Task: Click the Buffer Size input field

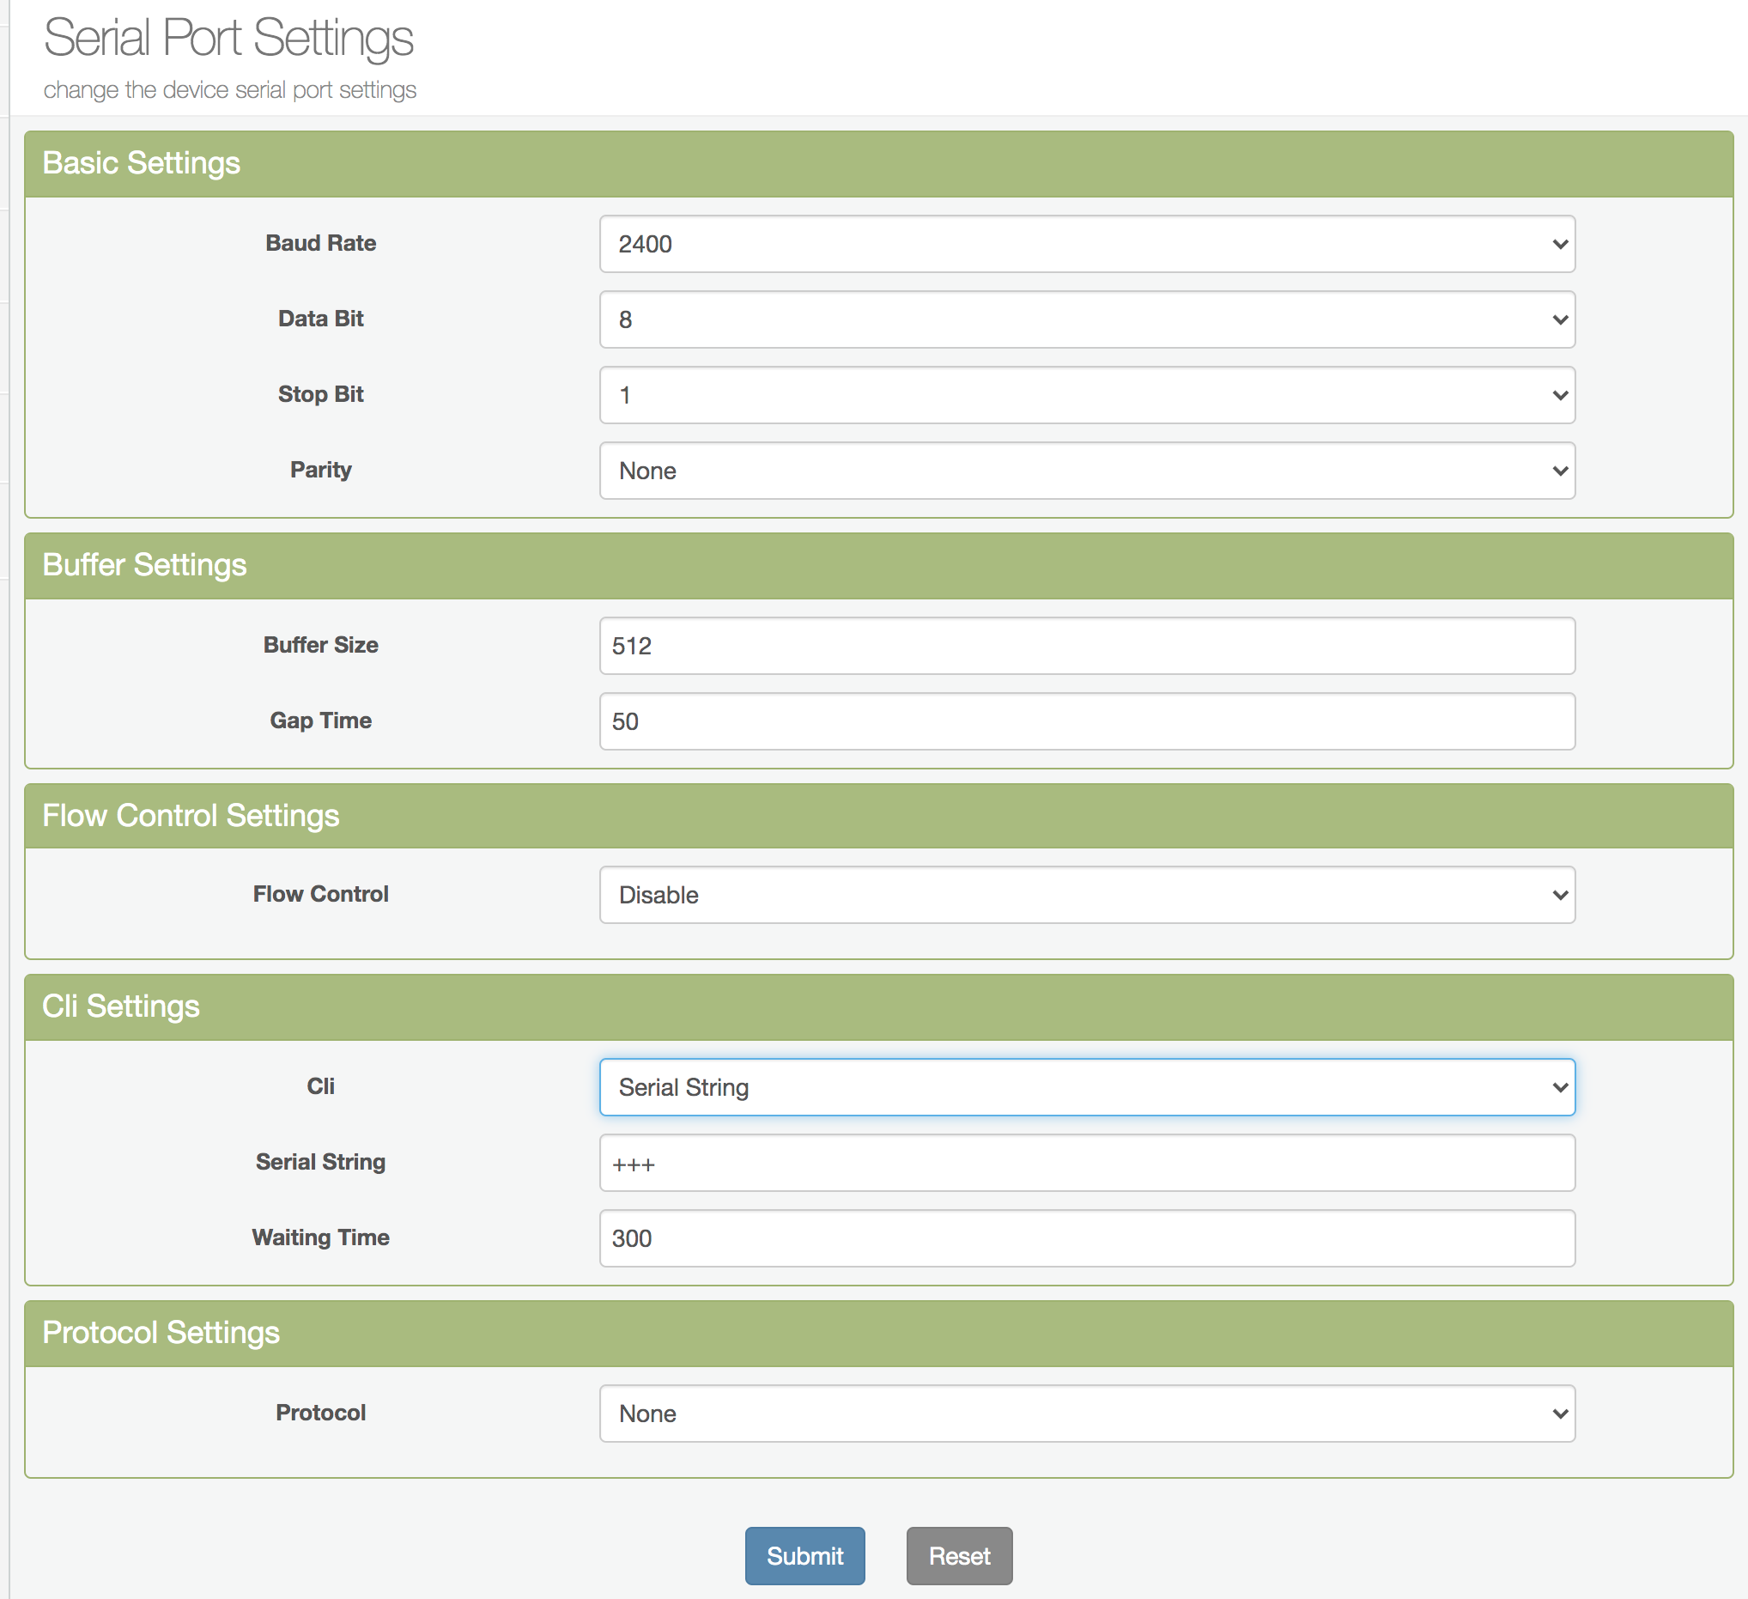Action: coord(1086,645)
